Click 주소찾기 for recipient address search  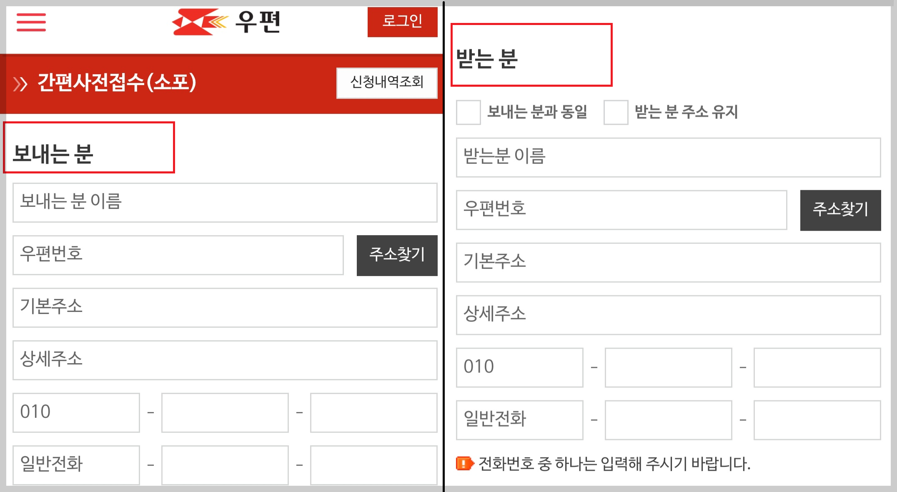point(840,210)
